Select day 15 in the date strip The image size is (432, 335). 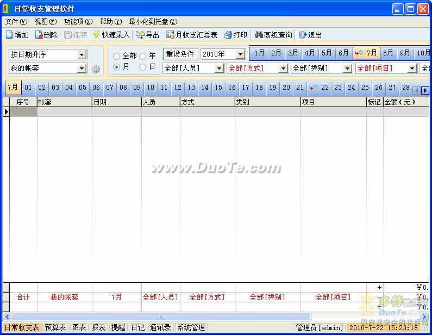click(x=218, y=88)
